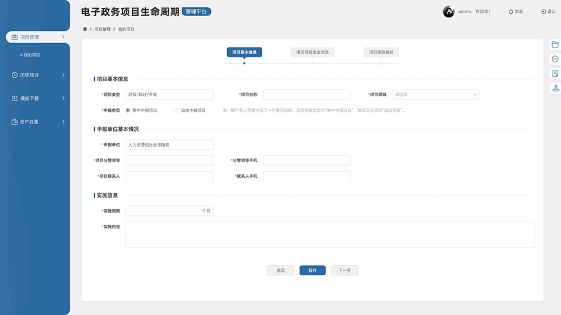Open the 项目领域 dropdown
This screenshot has width=561, height=315.
tap(435, 95)
